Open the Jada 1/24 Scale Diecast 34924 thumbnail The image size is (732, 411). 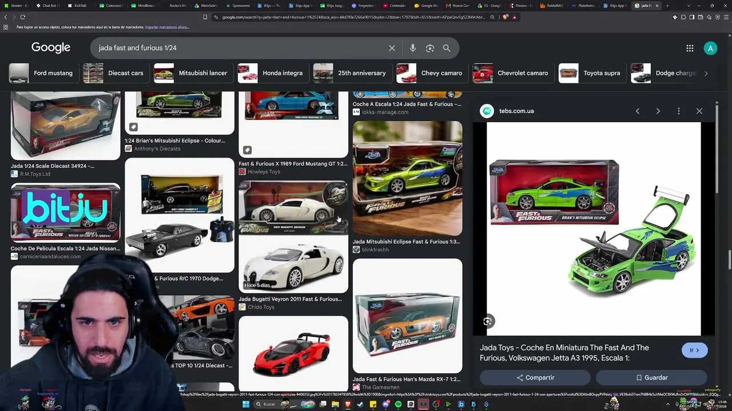click(x=66, y=126)
